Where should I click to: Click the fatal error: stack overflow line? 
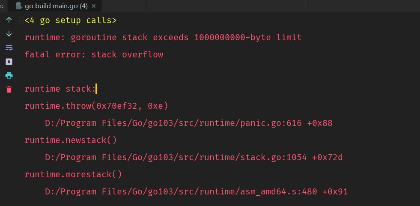[x=94, y=55]
